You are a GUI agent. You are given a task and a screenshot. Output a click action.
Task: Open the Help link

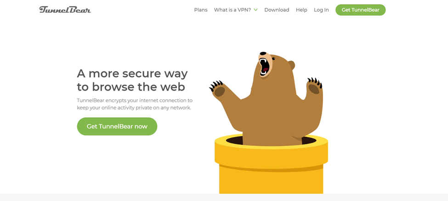[301, 10]
